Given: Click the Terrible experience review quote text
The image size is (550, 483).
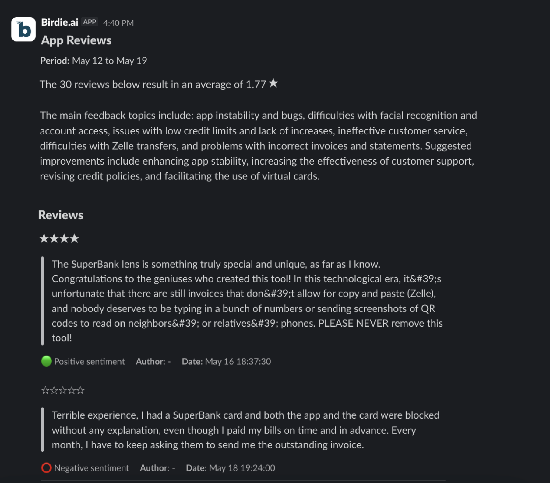Looking at the screenshot, I should (245, 430).
